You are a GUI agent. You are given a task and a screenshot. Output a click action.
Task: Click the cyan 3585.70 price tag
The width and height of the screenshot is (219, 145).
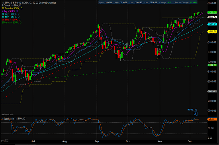tap(212, 24)
